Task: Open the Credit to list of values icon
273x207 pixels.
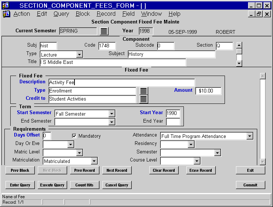Action: coord(143,99)
